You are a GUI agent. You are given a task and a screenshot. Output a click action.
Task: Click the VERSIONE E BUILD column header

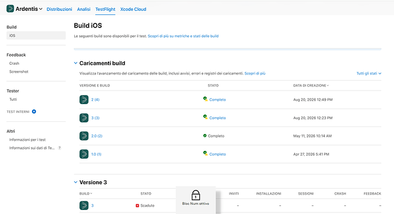[x=94, y=85]
